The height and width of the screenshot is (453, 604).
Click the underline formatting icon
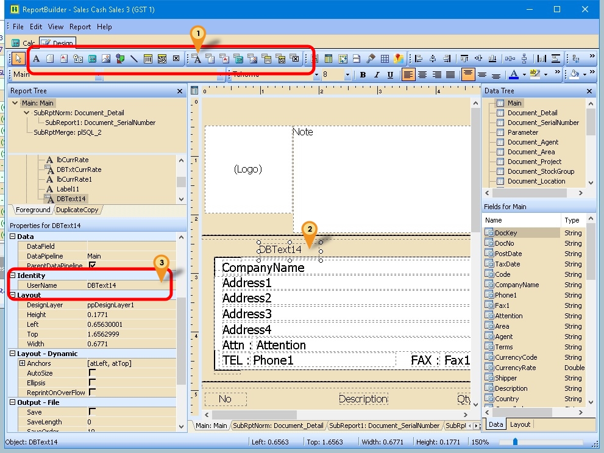(x=389, y=75)
